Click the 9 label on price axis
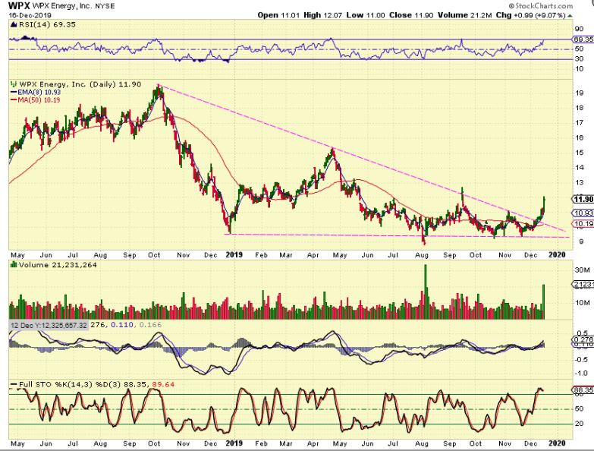 (x=581, y=241)
